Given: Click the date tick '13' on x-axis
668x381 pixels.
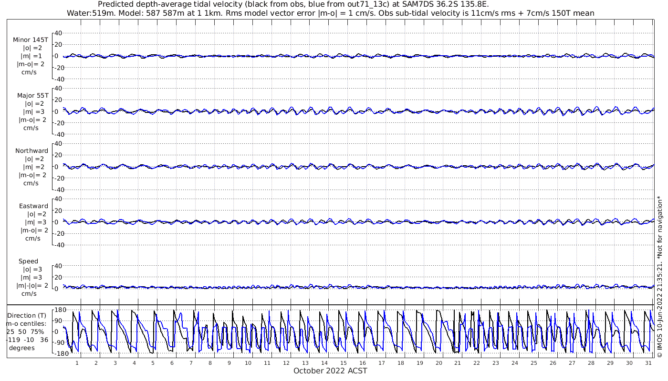Looking at the screenshot, I should (x=305, y=363).
